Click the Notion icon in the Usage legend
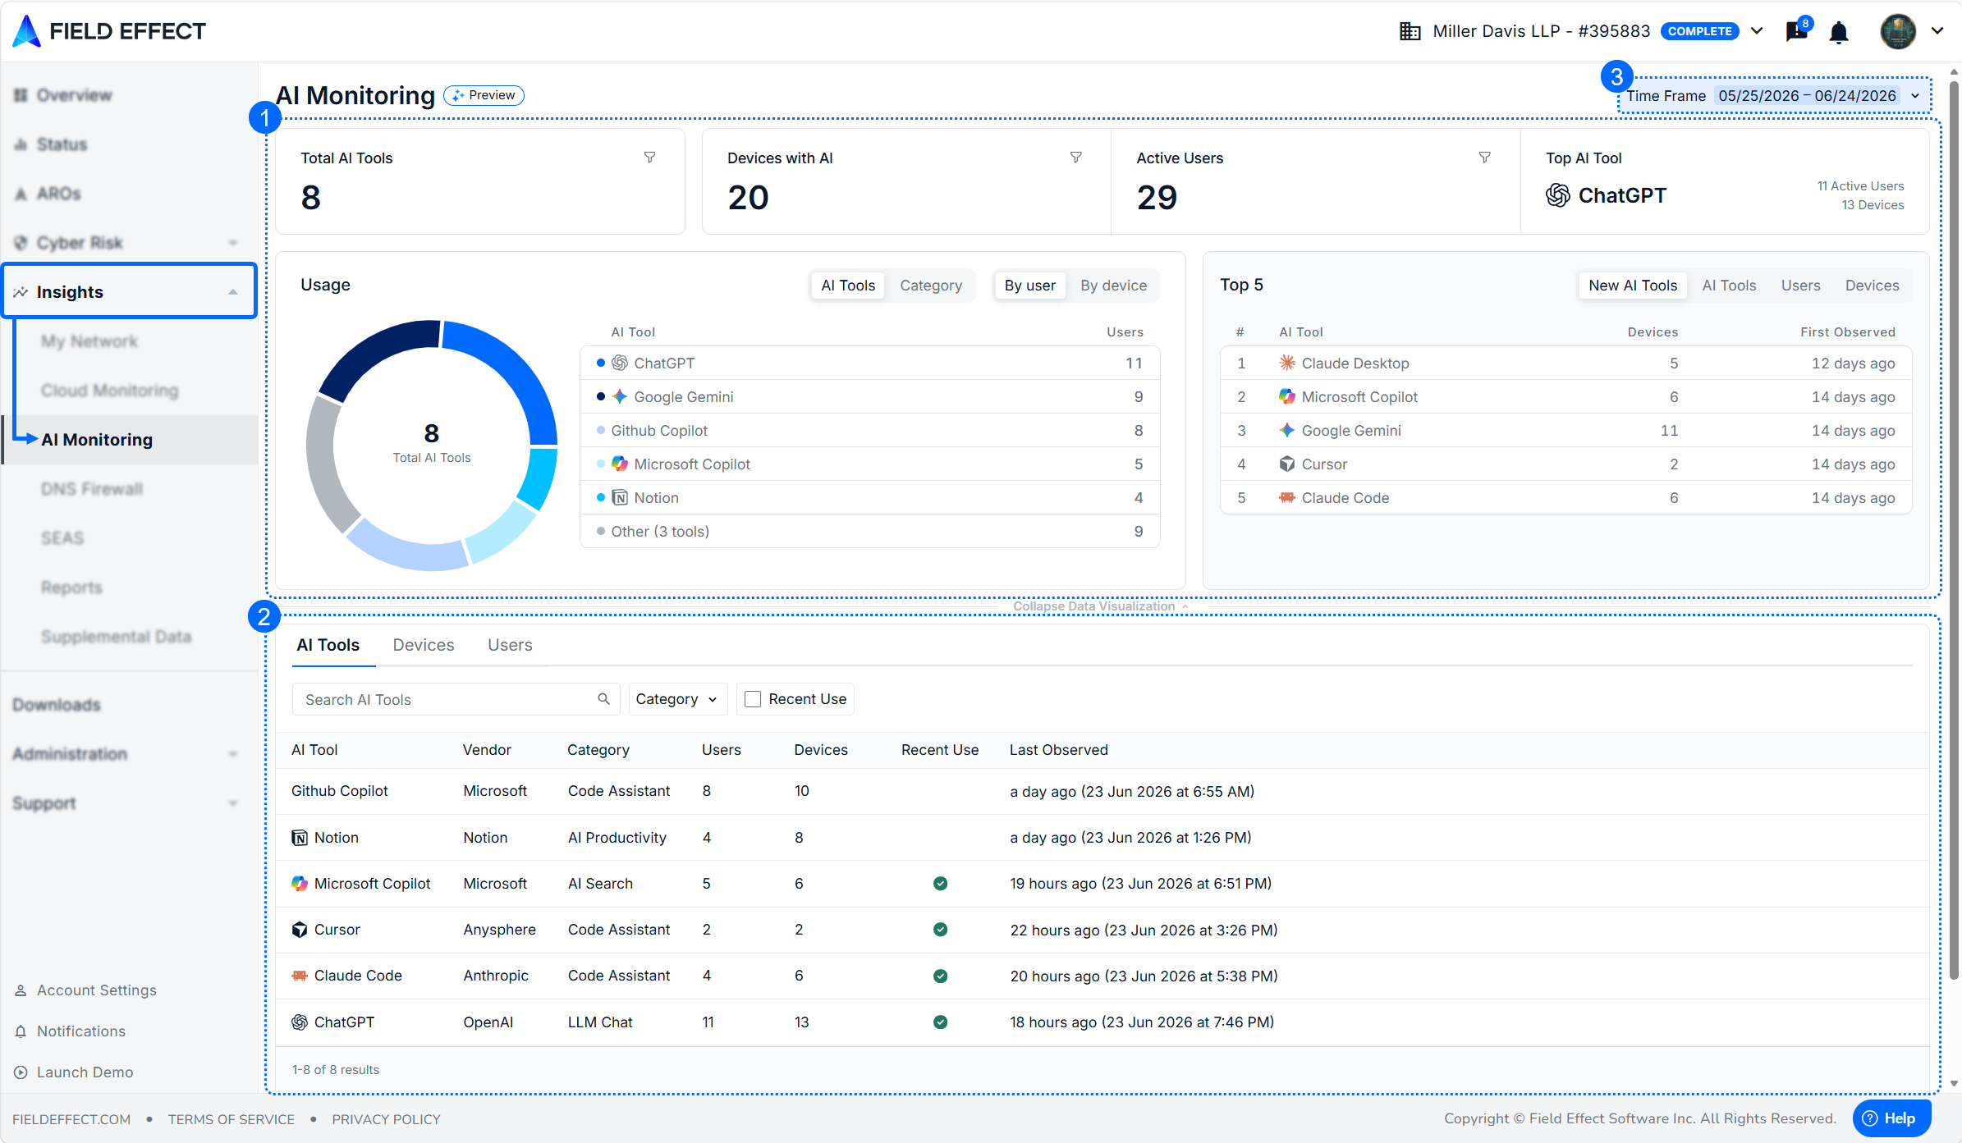Screen dimensions: 1962x1143 620,497
